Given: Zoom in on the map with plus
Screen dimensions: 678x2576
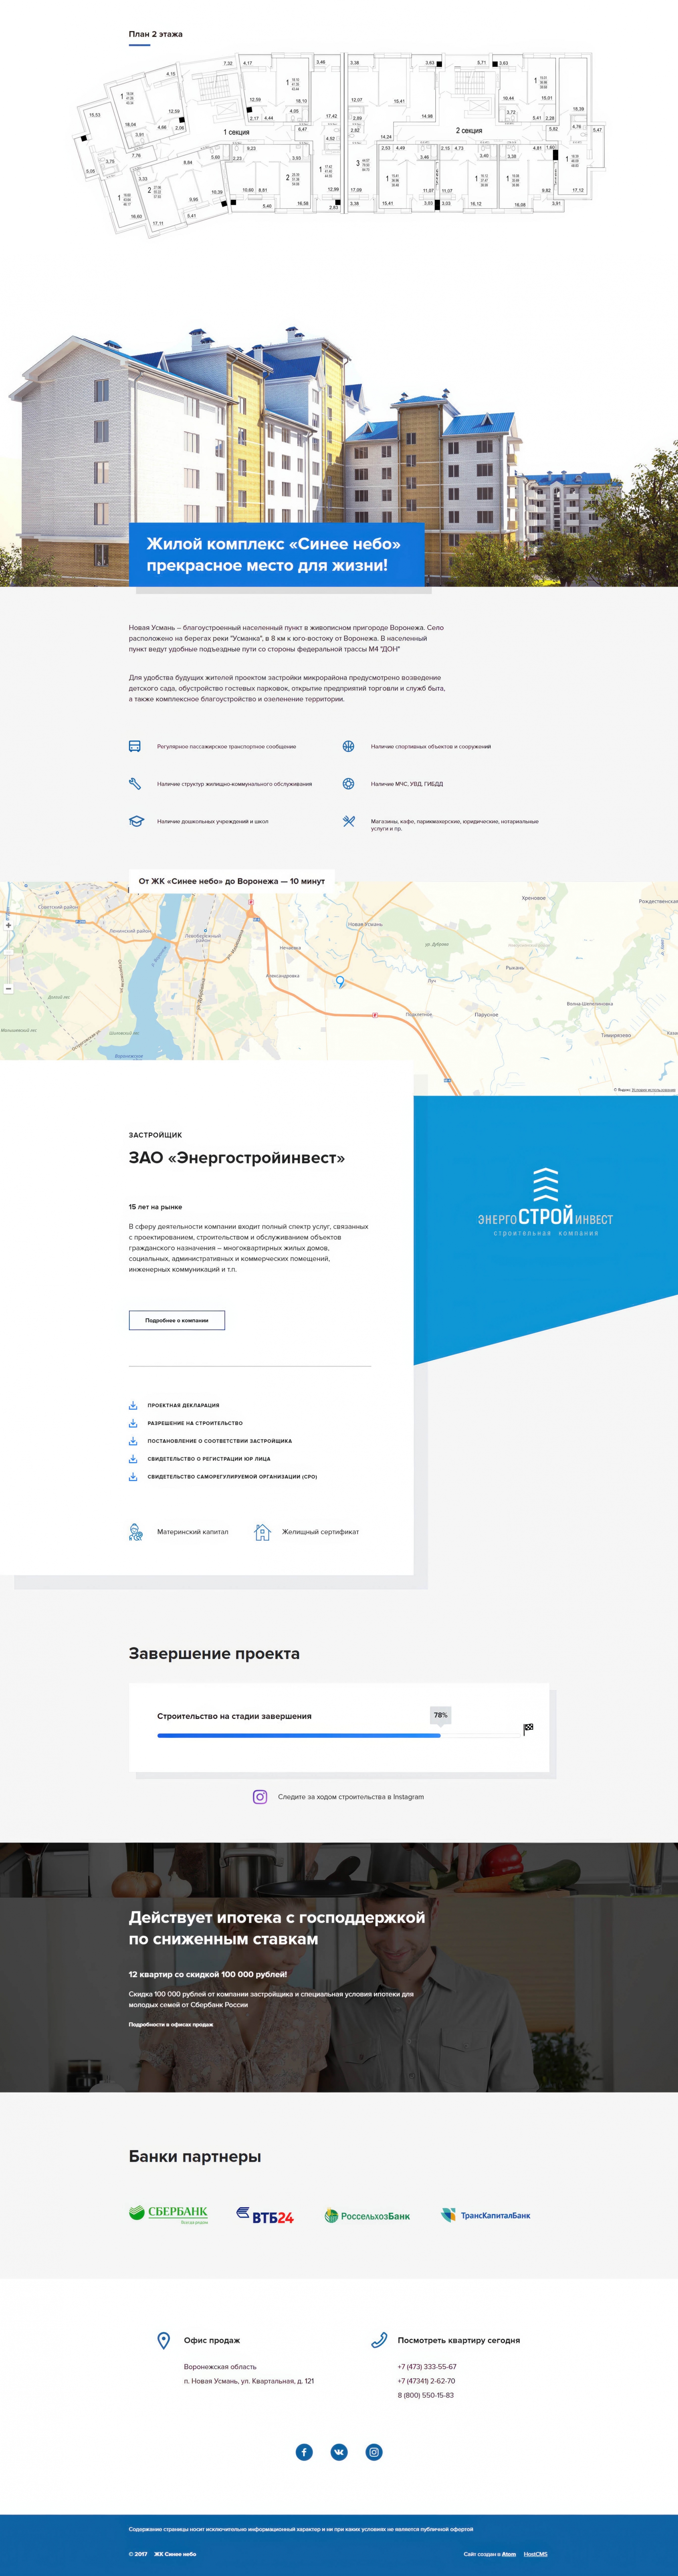Looking at the screenshot, I should pyautogui.click(x=8, y=925).
